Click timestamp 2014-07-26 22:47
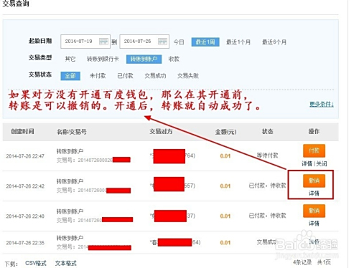Viewport: 359px width, 268px height. tap(25, 156)
